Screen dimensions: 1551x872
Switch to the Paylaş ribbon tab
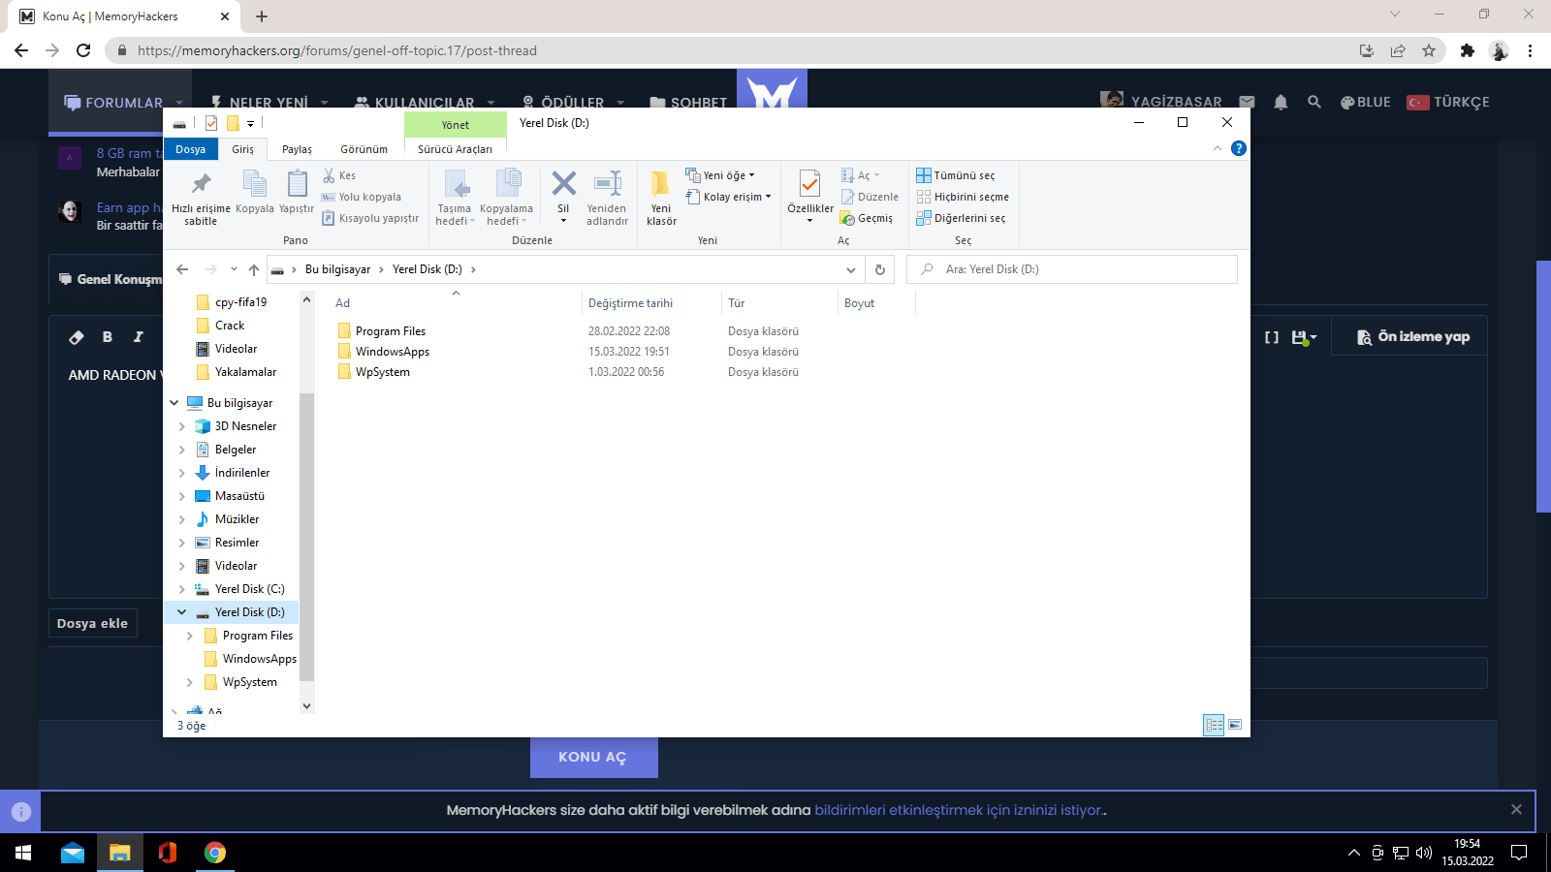pos(297,149)
